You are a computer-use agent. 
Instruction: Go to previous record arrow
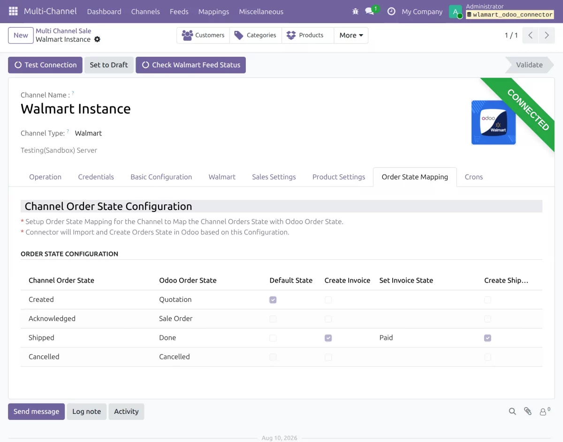(530, 35)
